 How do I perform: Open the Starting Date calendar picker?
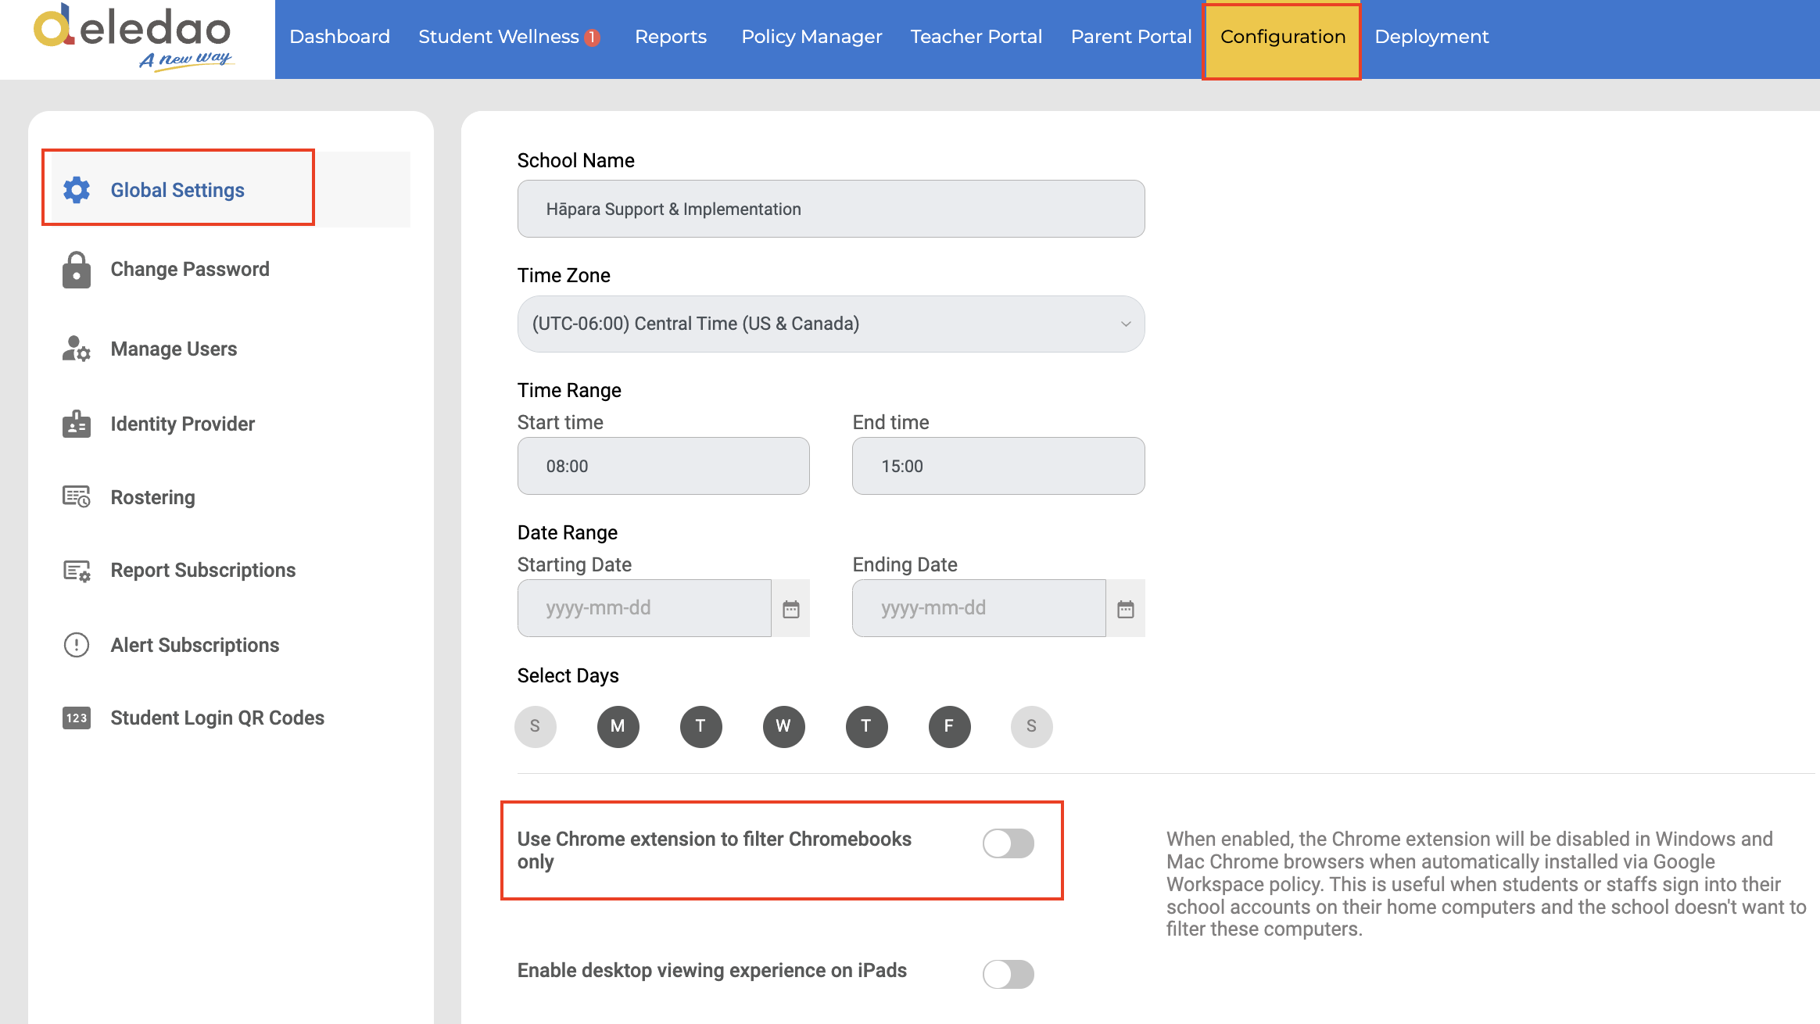click(x=791, y=609)
